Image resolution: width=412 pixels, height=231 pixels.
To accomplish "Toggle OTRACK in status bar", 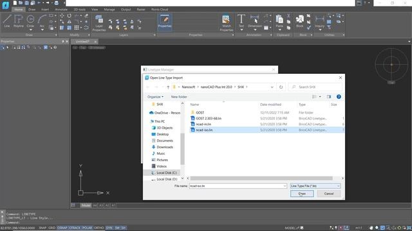I will click(75, 228).
